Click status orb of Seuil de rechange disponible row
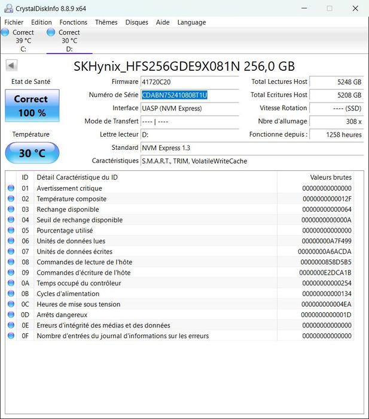The width and height of the screenshot is (369, 419). coord(11,219)
